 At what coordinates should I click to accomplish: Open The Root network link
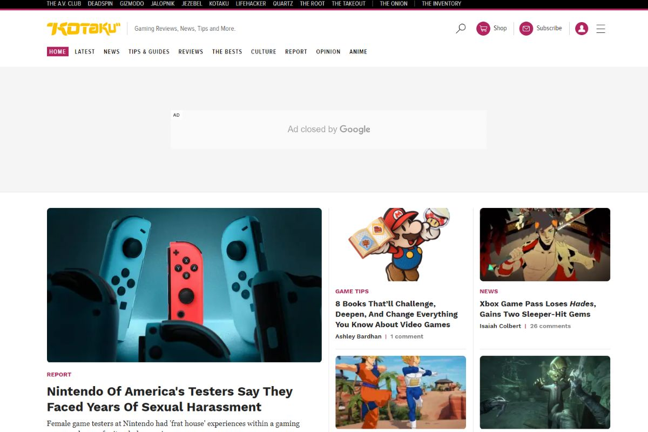coord(313,4)
